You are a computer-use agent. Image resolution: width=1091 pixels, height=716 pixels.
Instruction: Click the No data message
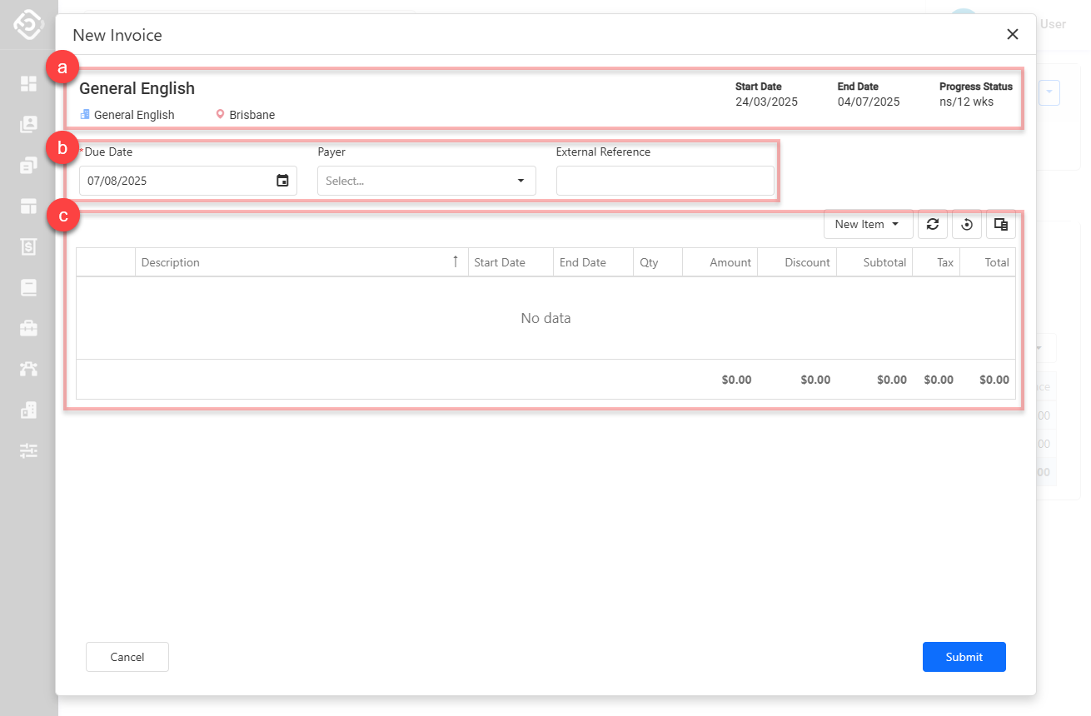[x=545, y=318]
